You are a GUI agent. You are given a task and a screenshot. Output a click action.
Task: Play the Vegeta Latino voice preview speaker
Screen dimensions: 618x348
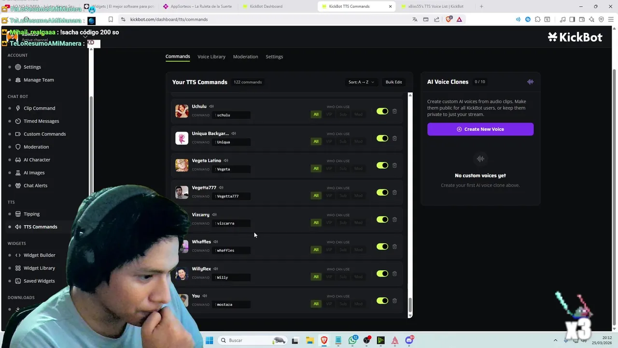226,160
